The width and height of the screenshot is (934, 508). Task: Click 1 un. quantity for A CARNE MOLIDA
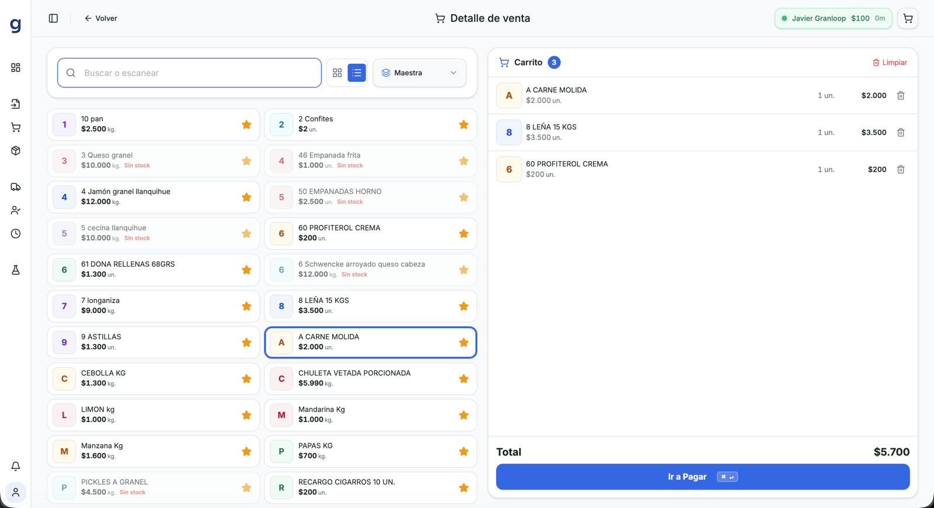[826, 96]
